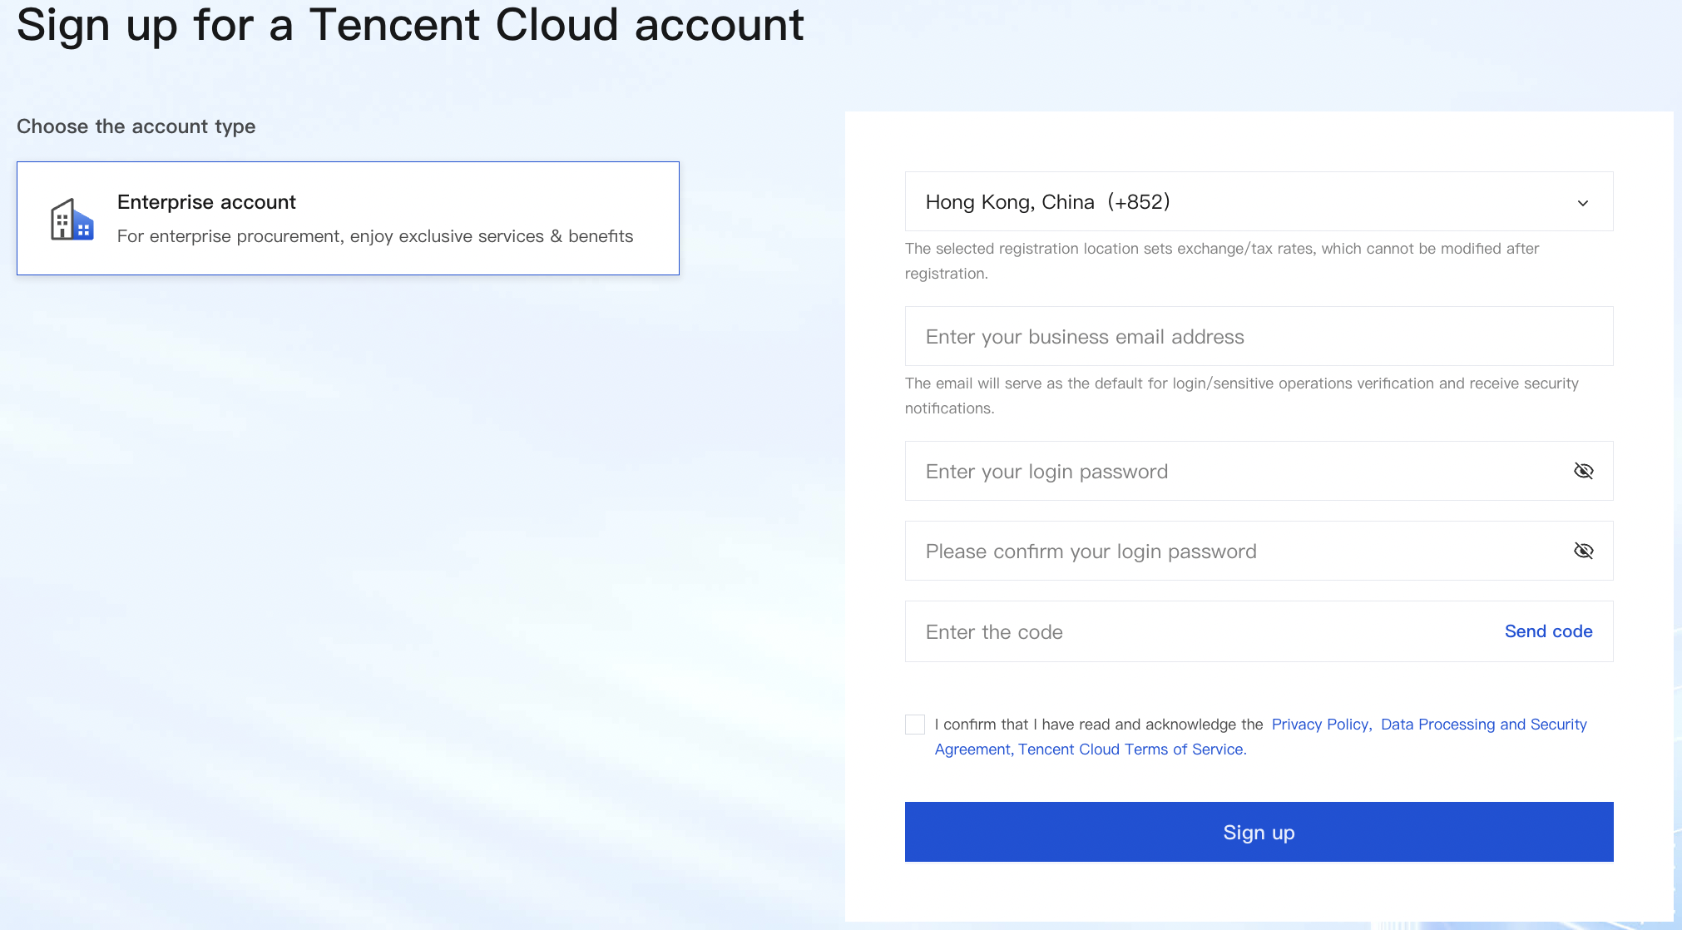Select the Enterprise account card
Viewport: 1682px width, 930px height.
(x=348, y=218)
